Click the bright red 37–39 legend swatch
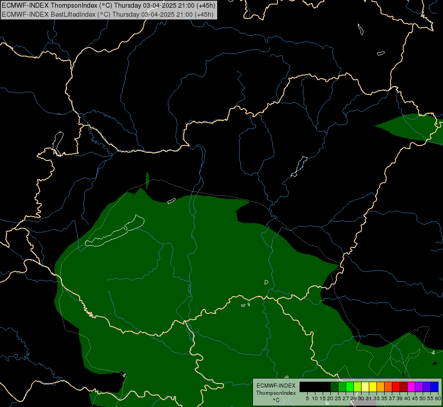 pyautogui.click(x=396, y=387)
